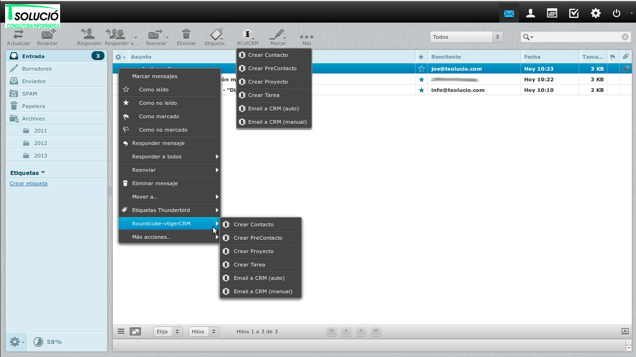Open the Todos filter dropdown
Viewport: 636px width, 357px height.
466,37
